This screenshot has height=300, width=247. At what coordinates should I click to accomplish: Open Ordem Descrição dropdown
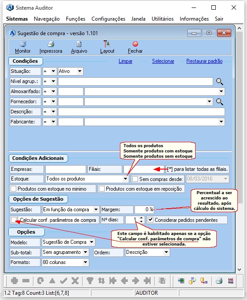pos(166,253)
